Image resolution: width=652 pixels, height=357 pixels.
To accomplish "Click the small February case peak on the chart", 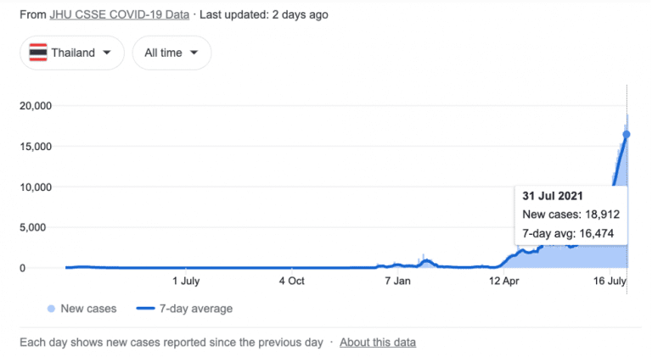I will coord(426,261).
